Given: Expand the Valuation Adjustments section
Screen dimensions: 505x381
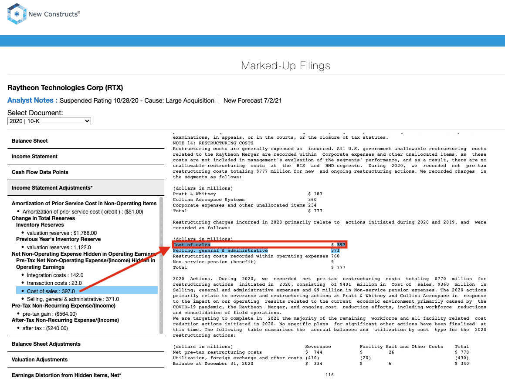Looking at the screenshot, I should (86, 360).
